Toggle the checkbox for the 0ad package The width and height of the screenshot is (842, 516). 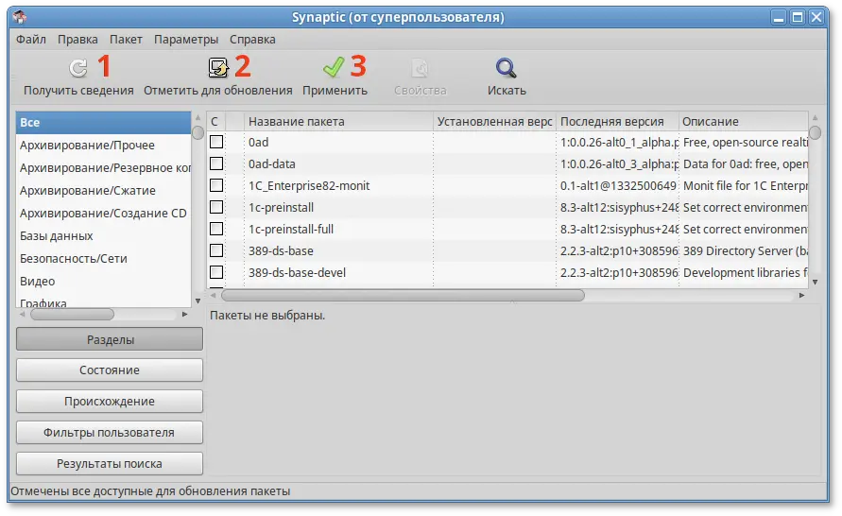click(x=216, y=142)
